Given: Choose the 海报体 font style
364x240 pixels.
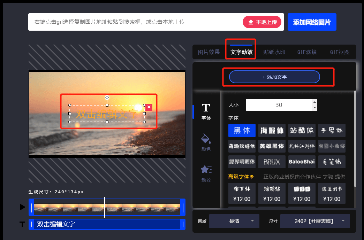Looking at the screenshot, I should [272, 131].
